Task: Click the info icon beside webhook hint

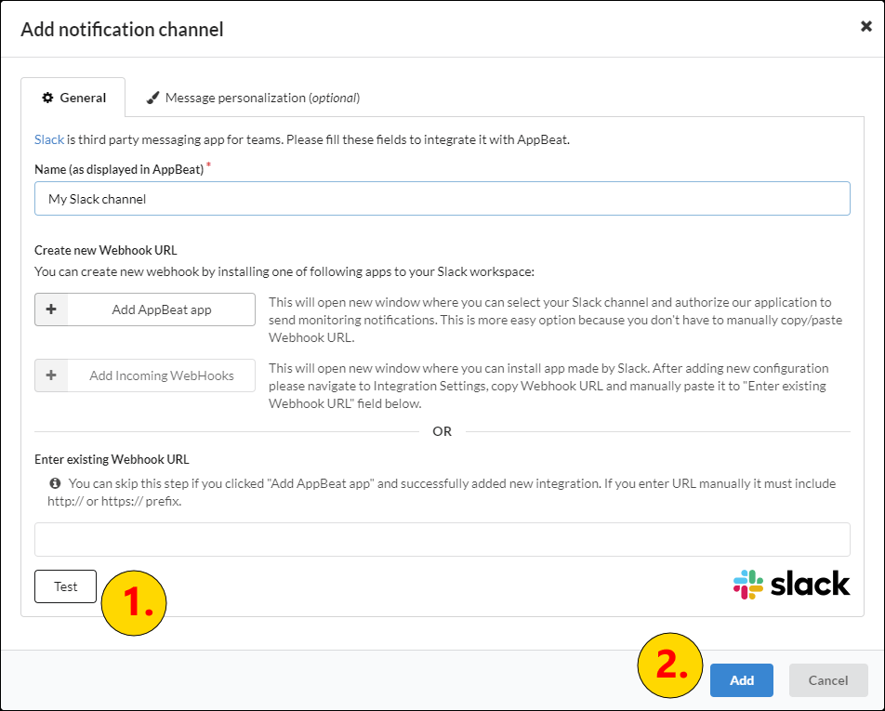Action: click(x=55, y=483)
